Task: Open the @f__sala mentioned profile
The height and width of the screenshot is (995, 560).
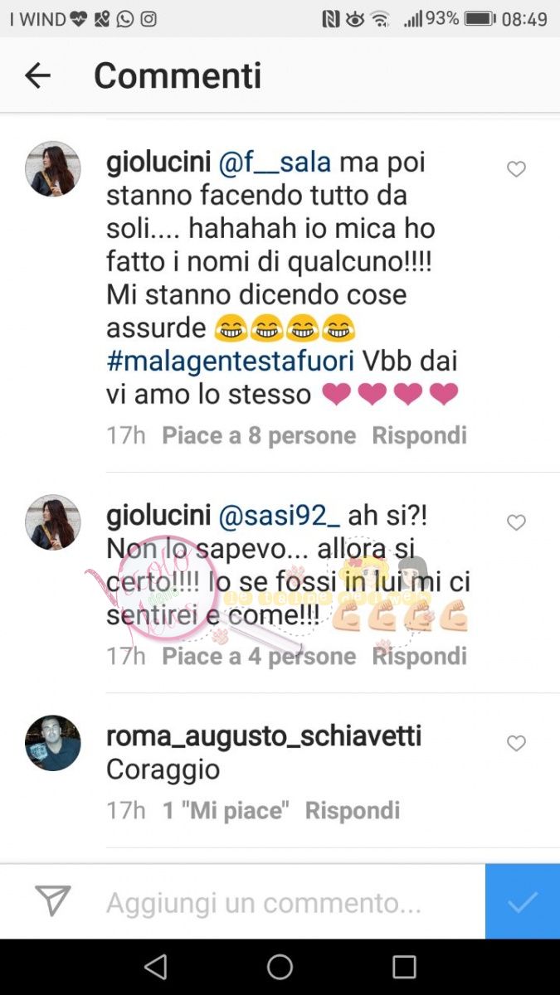Action: tap(275, 163)
